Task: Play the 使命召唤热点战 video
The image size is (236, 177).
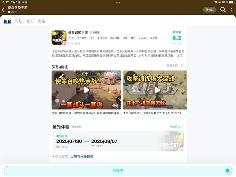Action: click(x=86, y=90)
